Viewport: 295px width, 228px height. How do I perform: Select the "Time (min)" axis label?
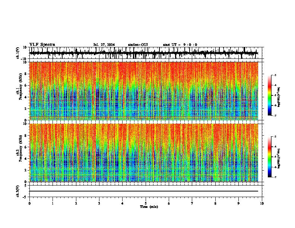coord(149,207)
